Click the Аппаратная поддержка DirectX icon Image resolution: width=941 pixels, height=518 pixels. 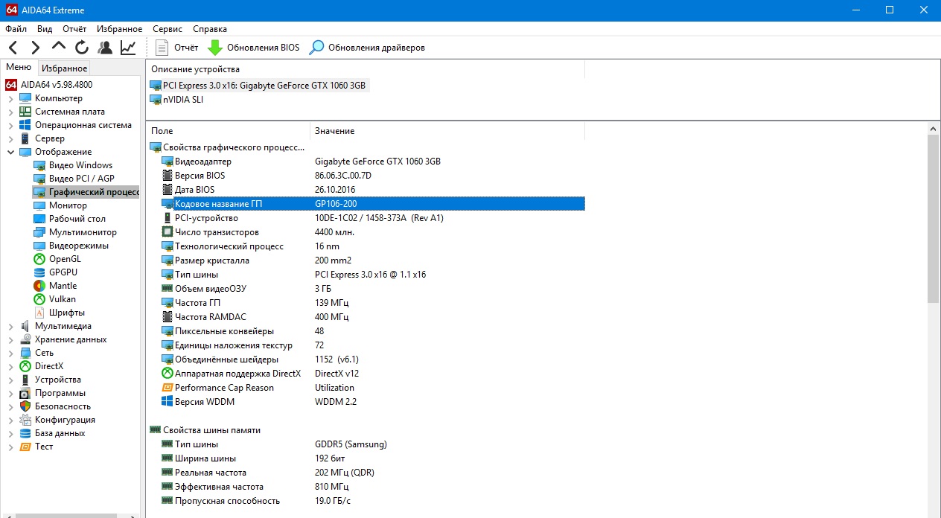click(x=168, y=374)
